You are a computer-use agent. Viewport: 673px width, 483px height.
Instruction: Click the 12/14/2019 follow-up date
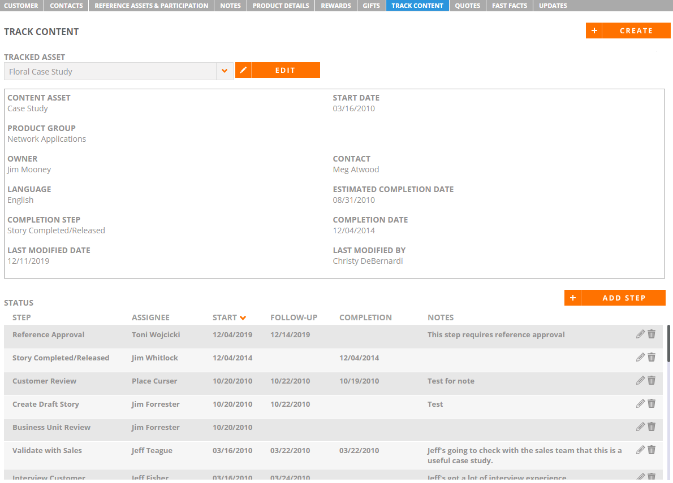point(290,335)
